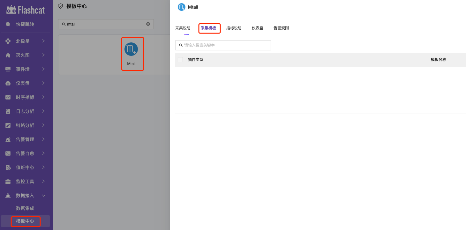Focus the 请输入搜索关键字 search input
The image size is (466, 230).
click(x=223, y=45)
